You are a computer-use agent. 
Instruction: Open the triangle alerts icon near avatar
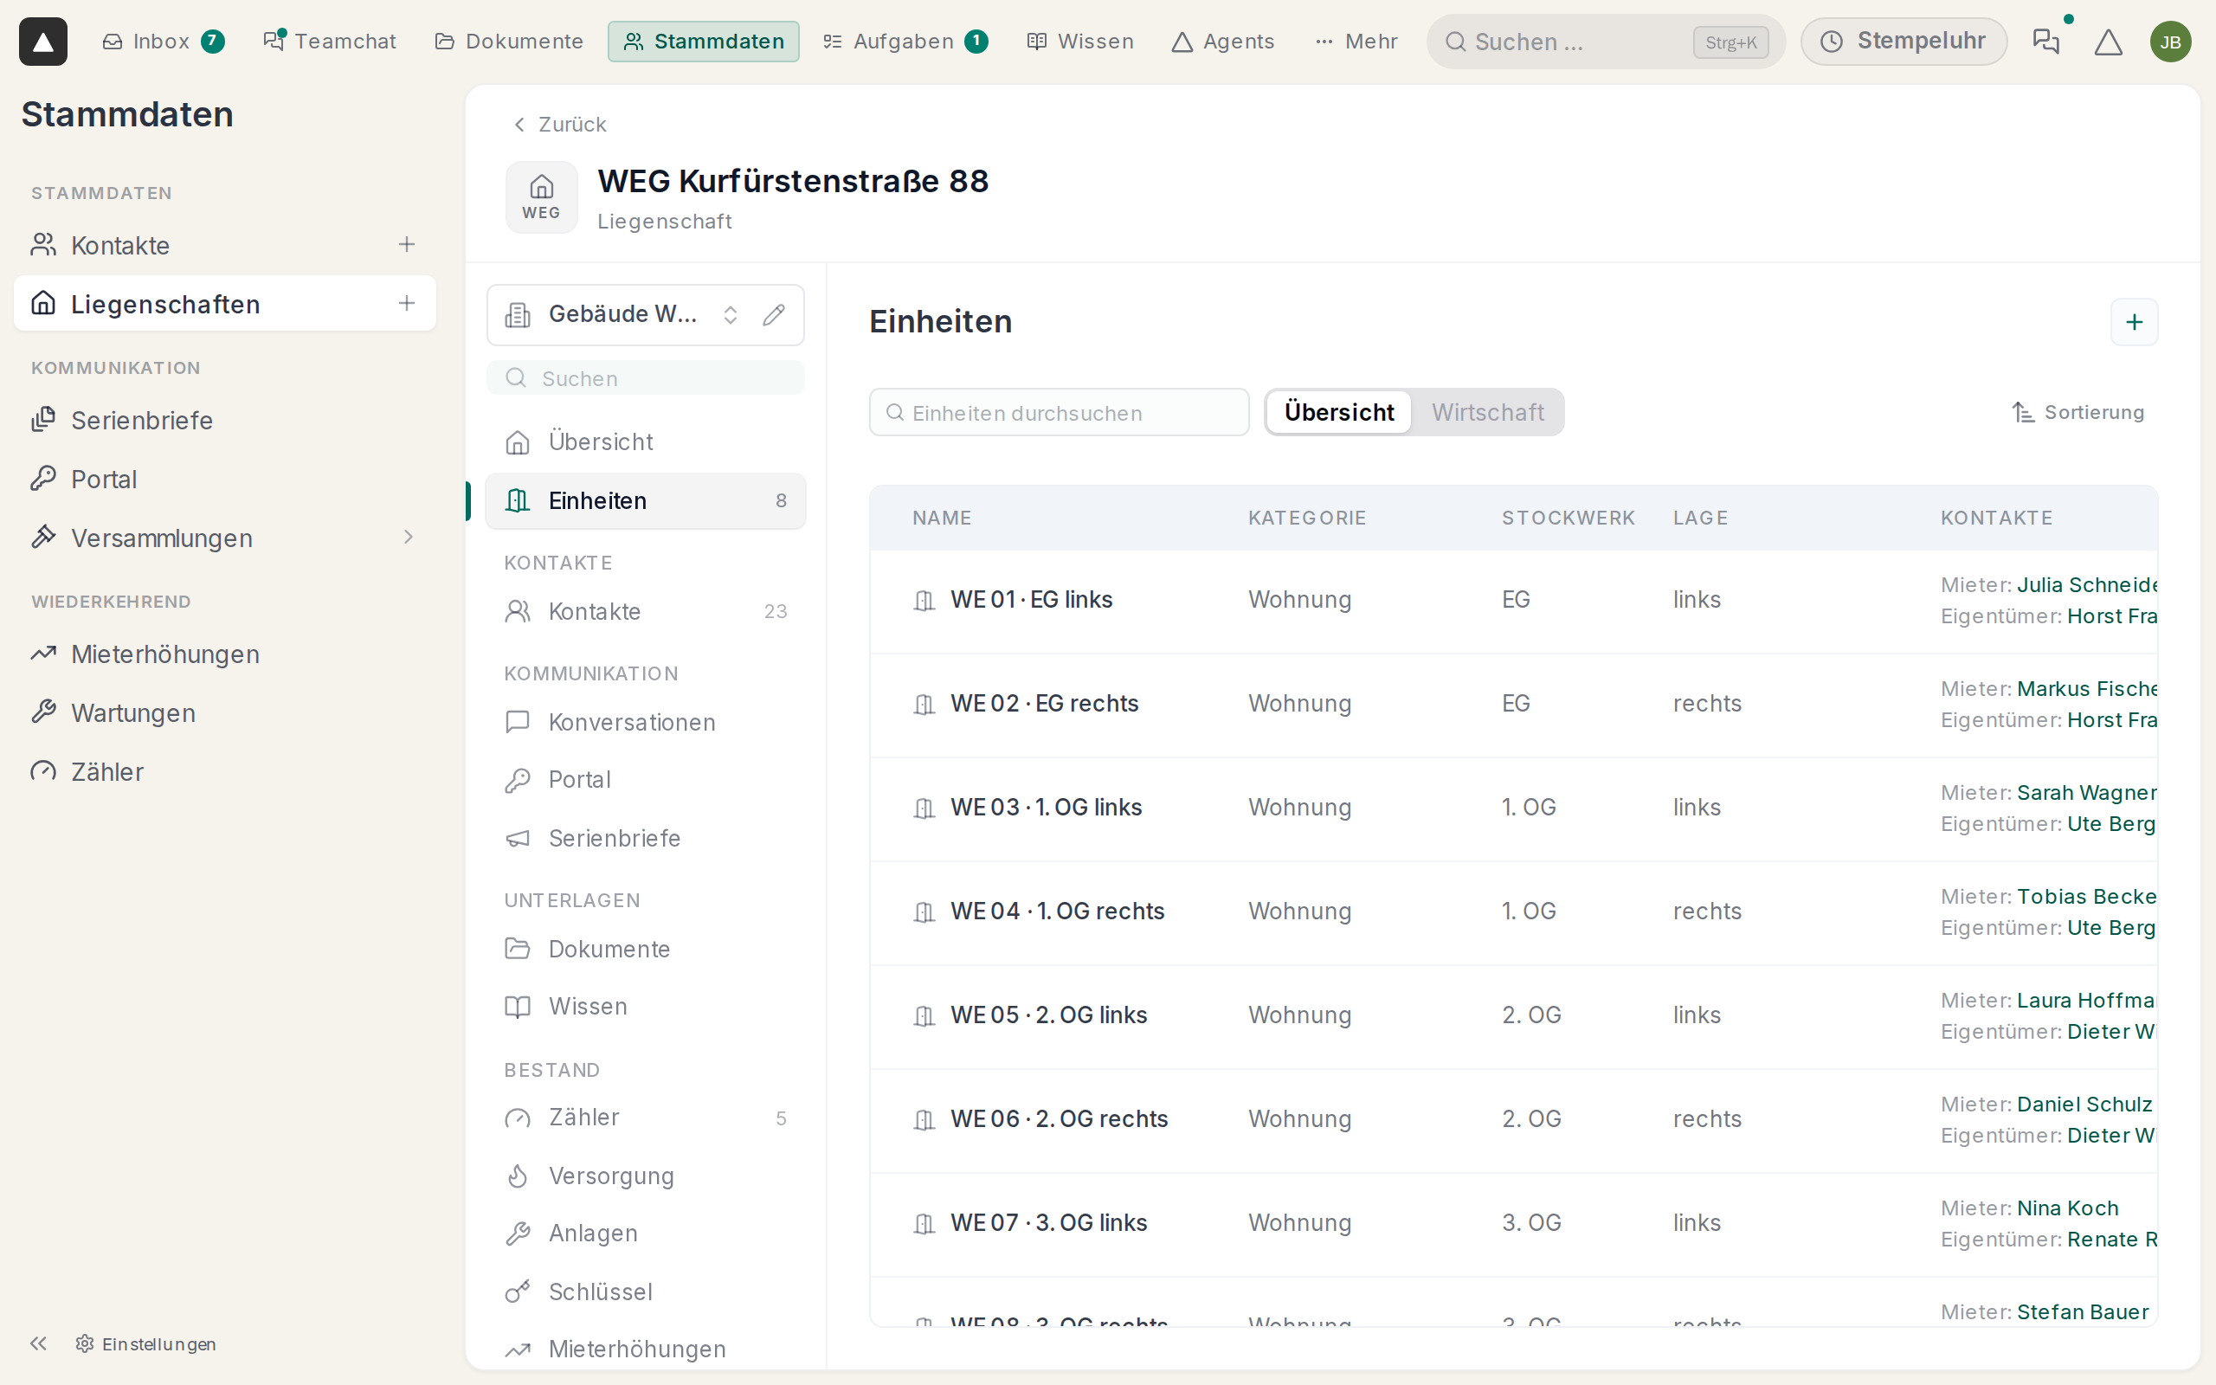[x=2108, y=42]
